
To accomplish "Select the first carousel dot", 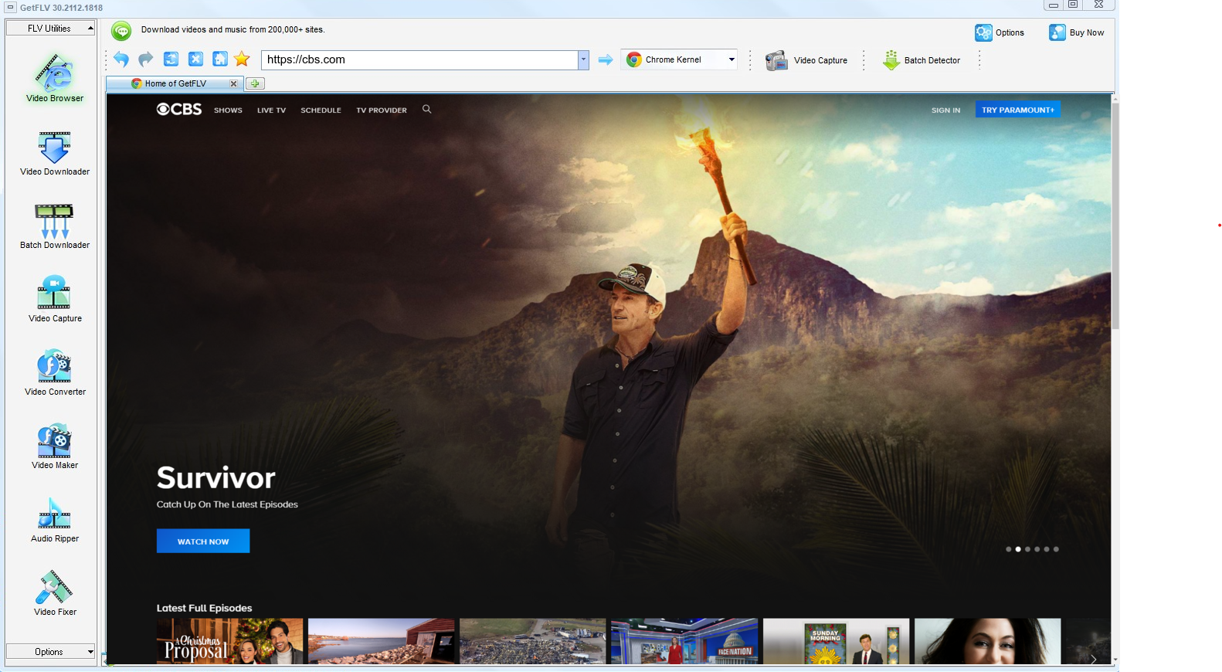I will 1008,549.
